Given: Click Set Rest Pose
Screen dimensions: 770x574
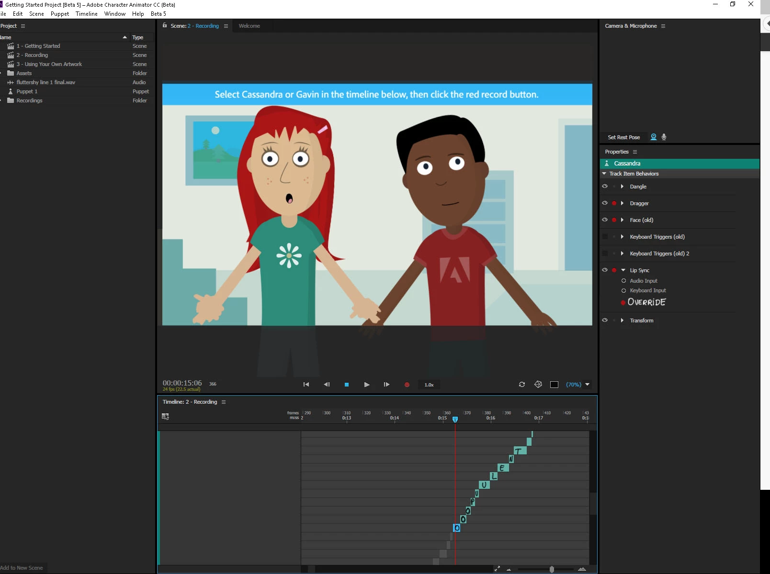Looking at the screenshot, I should coord(623,137).
